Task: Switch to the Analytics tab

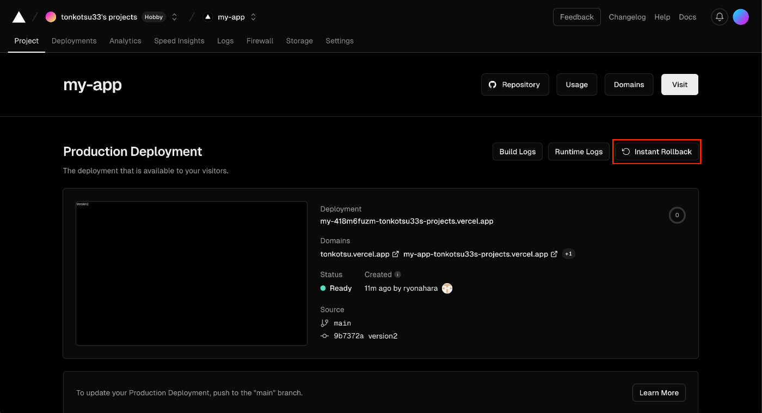Action: pyautogui.click(x=125, y=41)
